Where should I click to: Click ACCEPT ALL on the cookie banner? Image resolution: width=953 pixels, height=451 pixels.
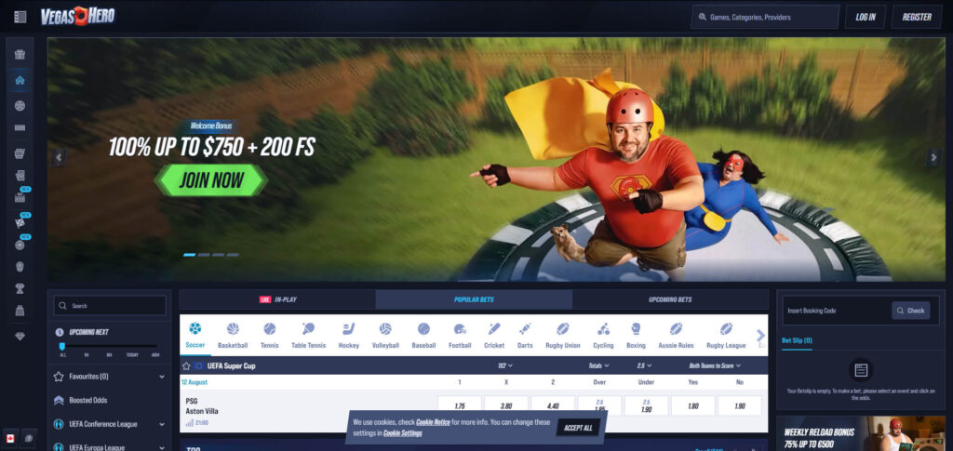pyautogui.click(x=578, y=428)
